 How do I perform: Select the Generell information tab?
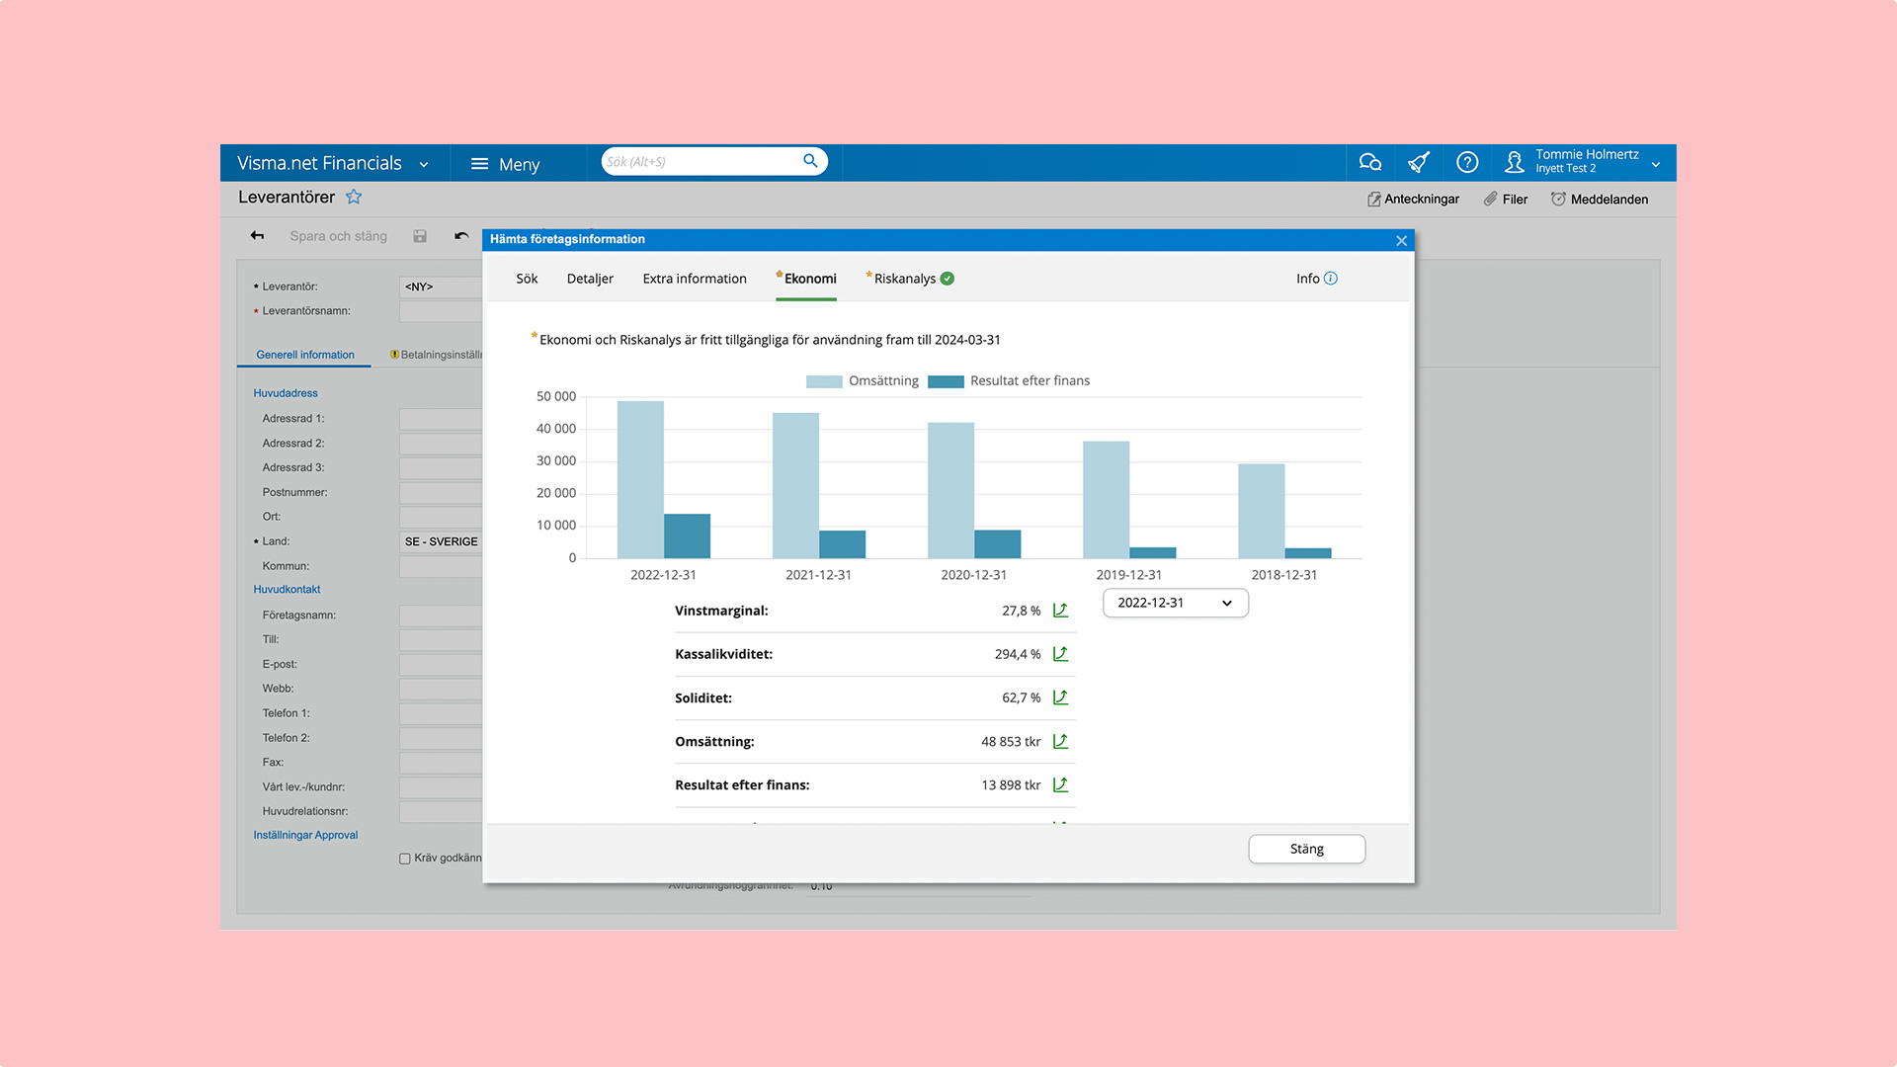pos(305,355)
